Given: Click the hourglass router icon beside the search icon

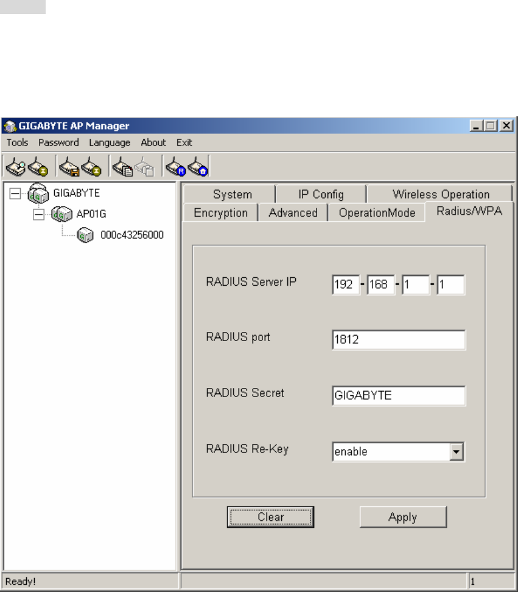Looking at the screenshot, I should tap(38, 166).
